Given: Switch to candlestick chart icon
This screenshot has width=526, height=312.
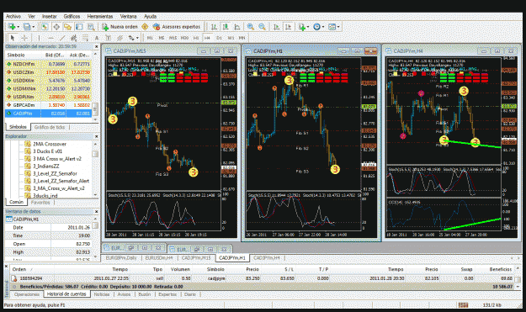Looking at the screenshot, I should click(x=226, y=27).
